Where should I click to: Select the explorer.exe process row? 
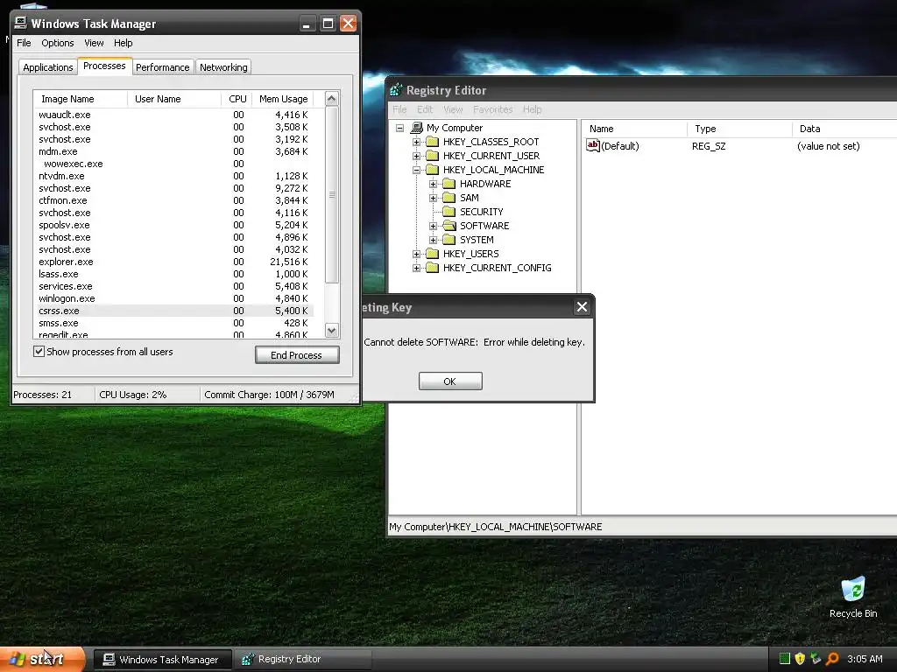(x=173, y=262)
